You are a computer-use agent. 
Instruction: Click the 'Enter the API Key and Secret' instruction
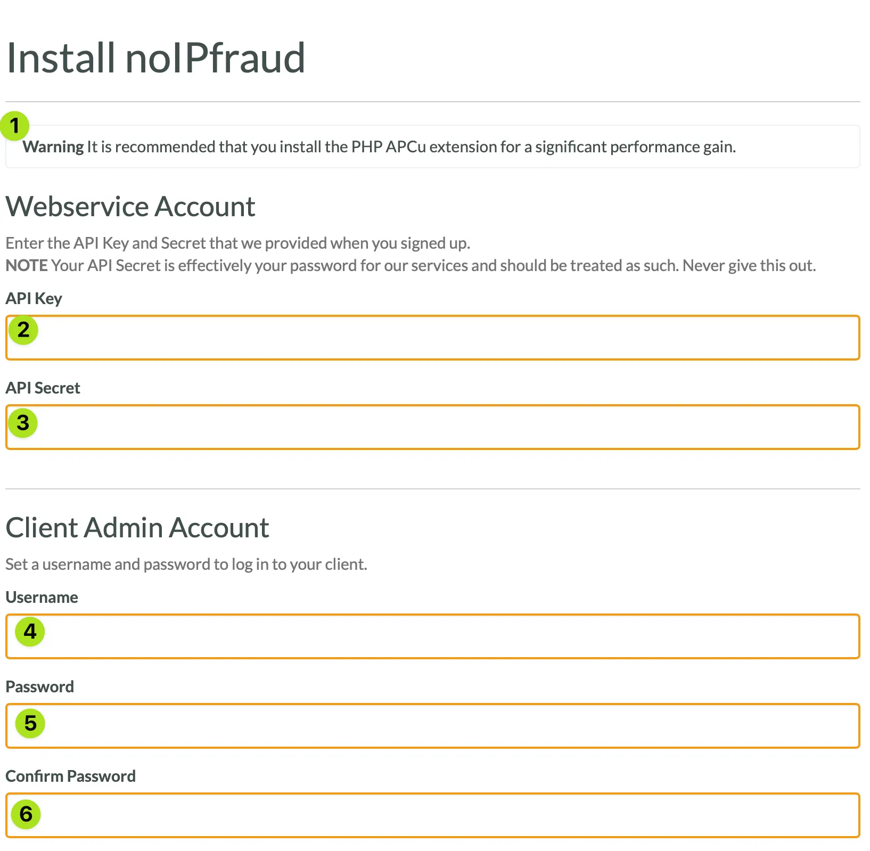[x=238, y=243]
